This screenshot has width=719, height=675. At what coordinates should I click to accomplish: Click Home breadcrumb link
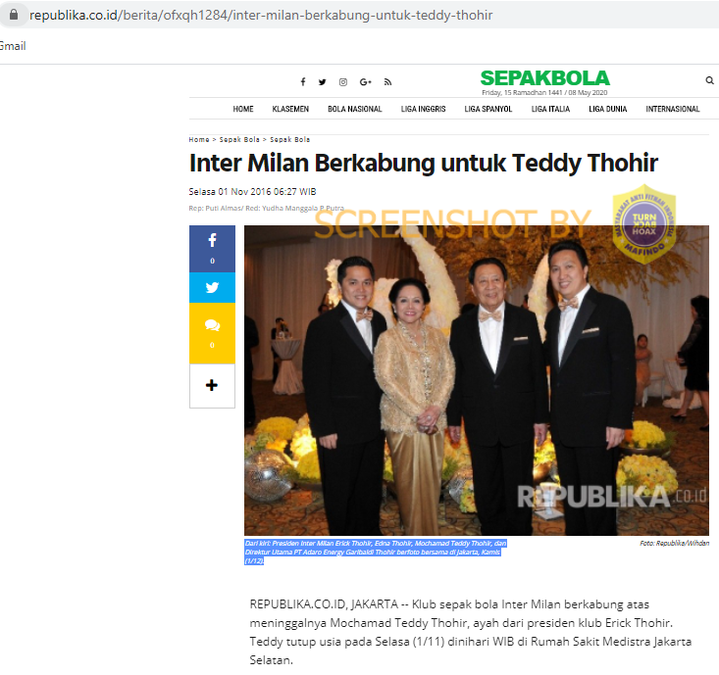pos(199,140)
